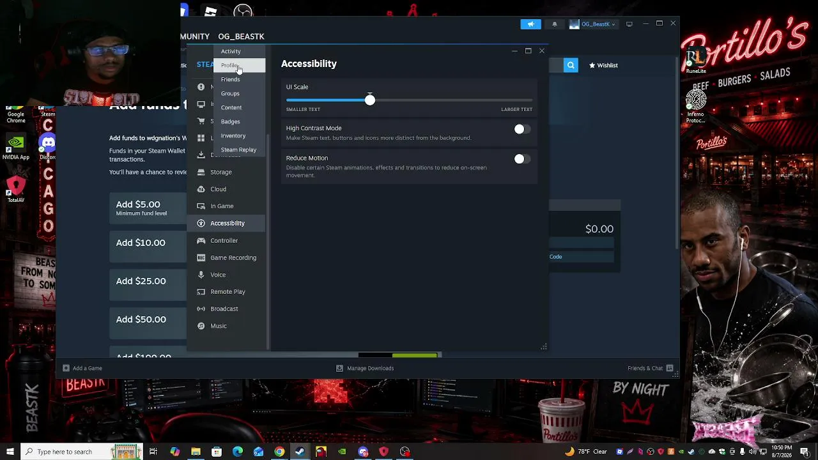
Task: Click the Game Recording REC icon
Action: pyautogui.click(x=201, y=257)
